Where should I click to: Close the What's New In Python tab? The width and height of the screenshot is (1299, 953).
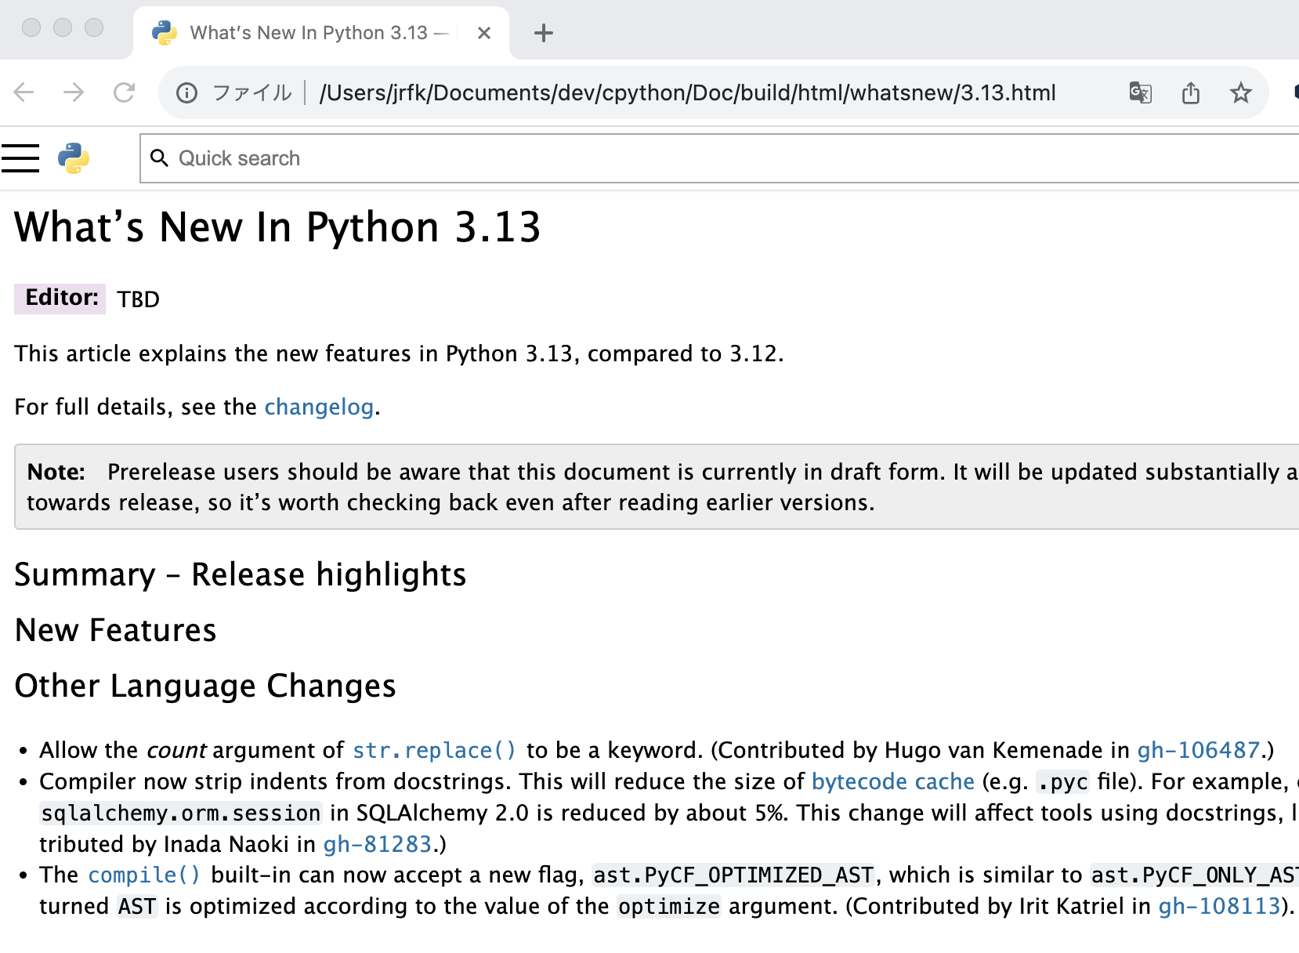tap(484, 33)
